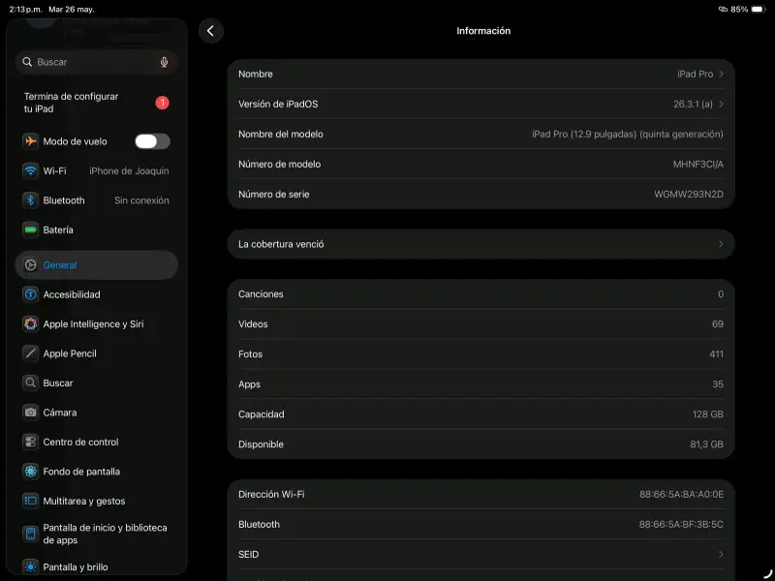Tap the 2:13 p.m. clock in status bar
Image resolution: width=775 pixels, height=581 pixels.
coord(26,10)
